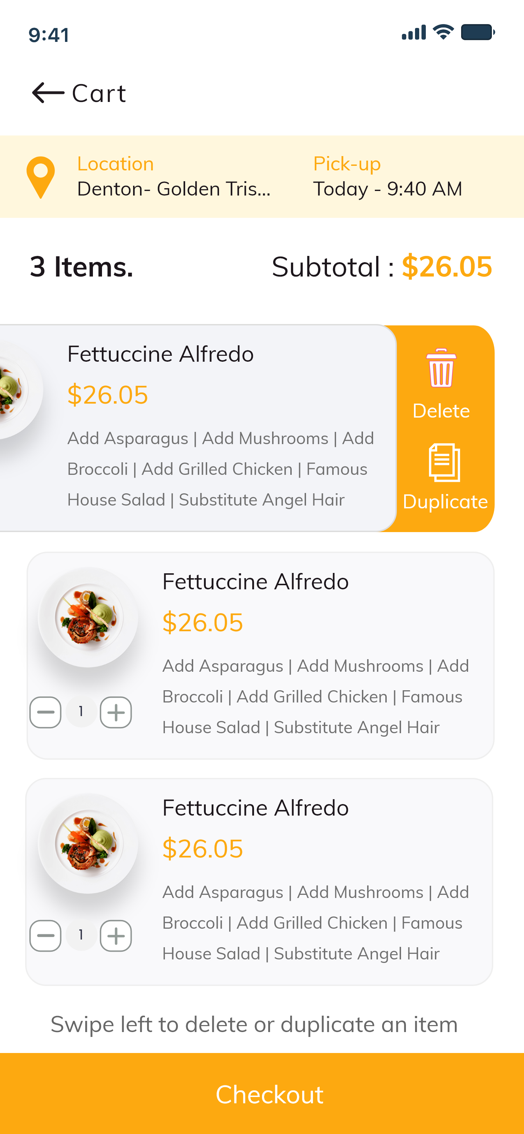Change the Today - 9:40 AM pick-up time
This screenshot has width=524, height=1134.
pyautogui.click(x=387, y=189)
